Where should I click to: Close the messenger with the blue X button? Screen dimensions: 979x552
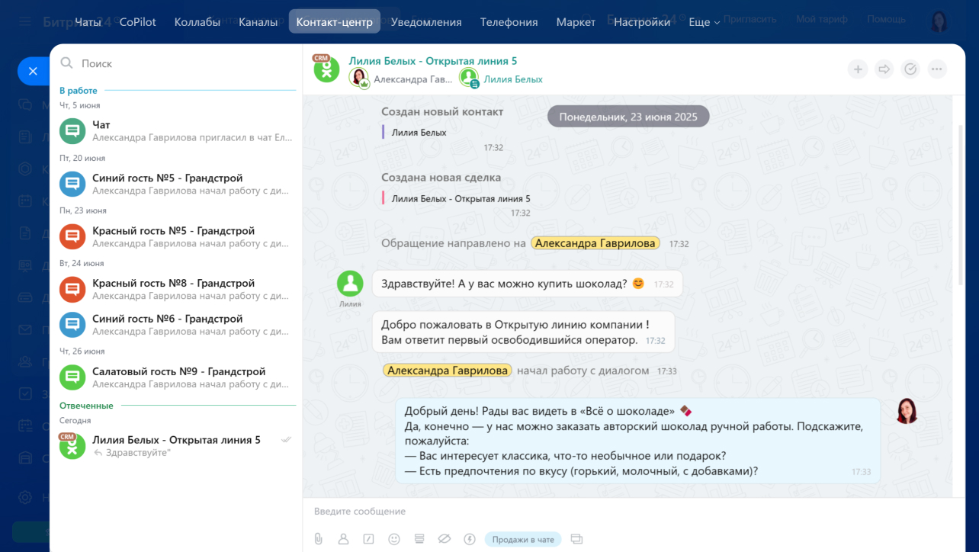pos(33,71)
